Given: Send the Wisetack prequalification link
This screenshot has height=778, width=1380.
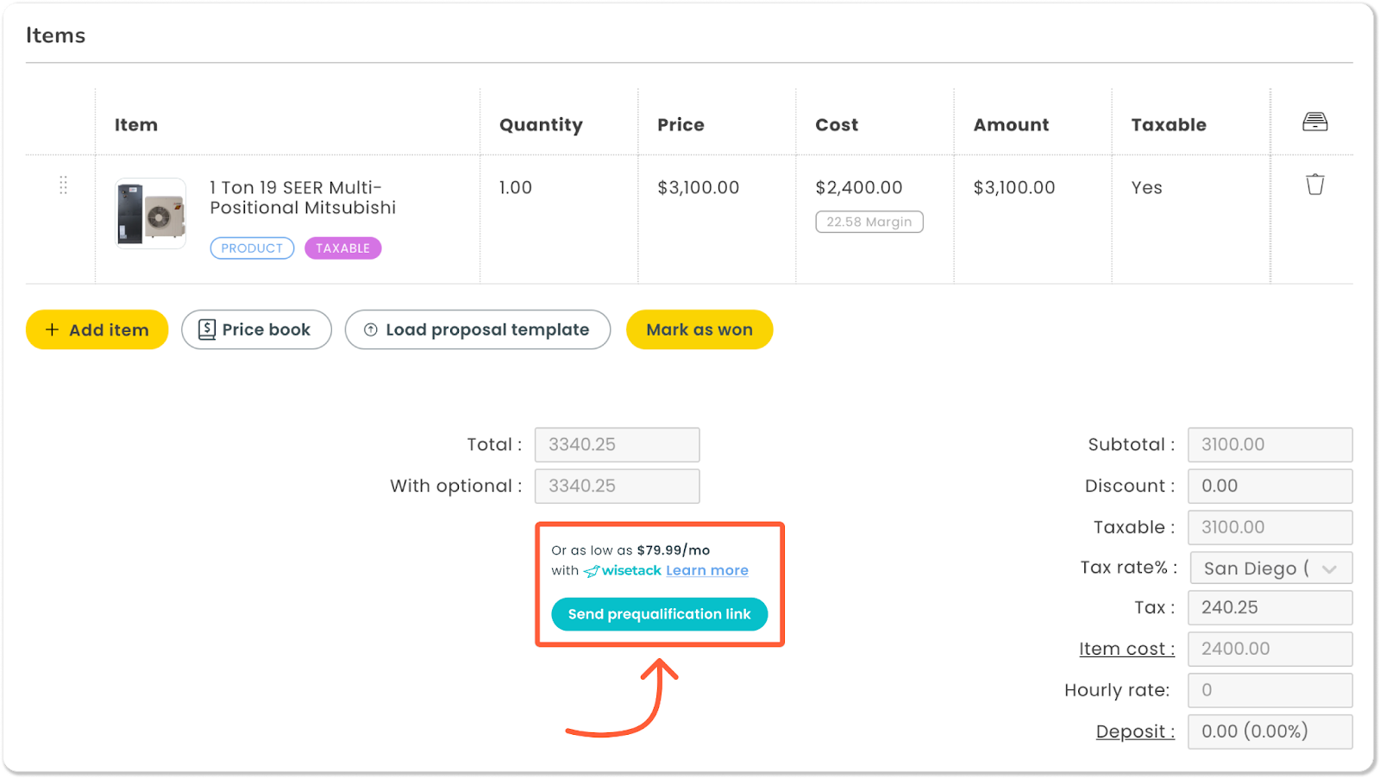Looking at the screenshot, I should (x=660, y=614).
